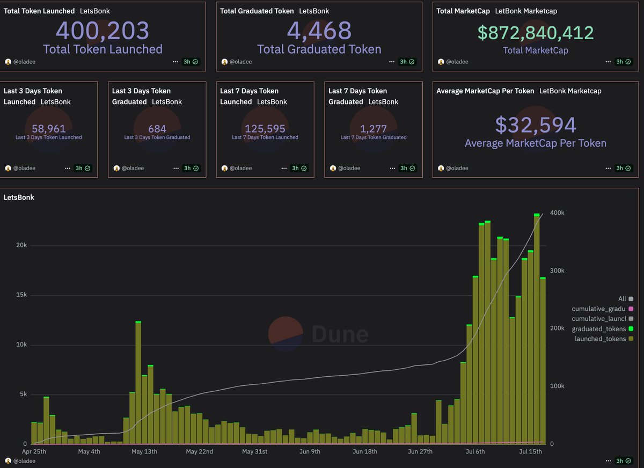Screen dimensions: 644x468
Task: Click the 3h refresh badge on Last 7 Days Token Launched card
Action: pos(299,168)
